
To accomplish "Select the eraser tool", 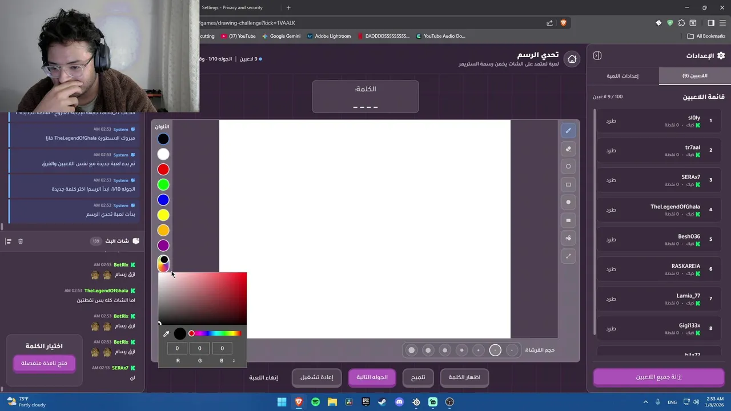I will click(x=568, y=149).
